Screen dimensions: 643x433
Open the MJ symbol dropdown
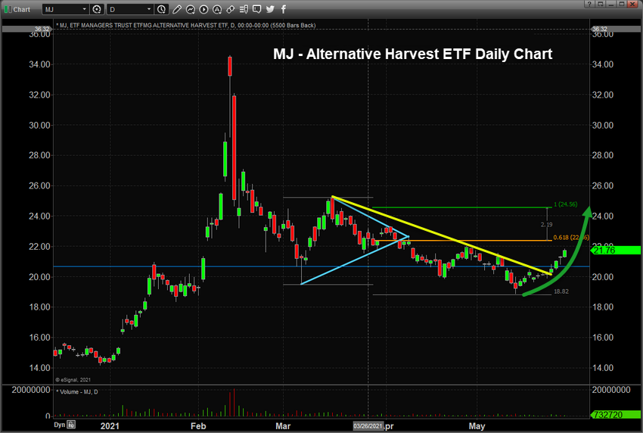[x=84, y=9]
